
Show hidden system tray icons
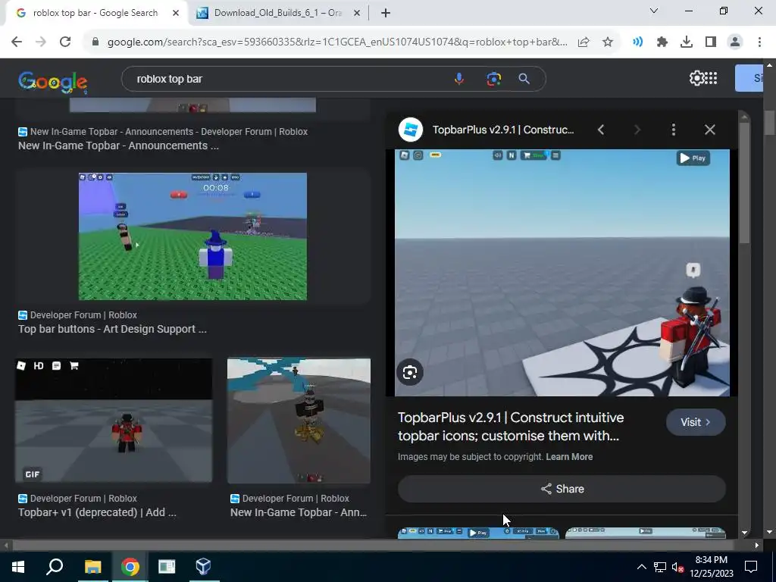(641, 567)
